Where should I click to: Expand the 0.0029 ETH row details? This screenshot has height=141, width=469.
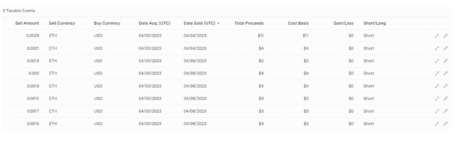click(437, 36)
